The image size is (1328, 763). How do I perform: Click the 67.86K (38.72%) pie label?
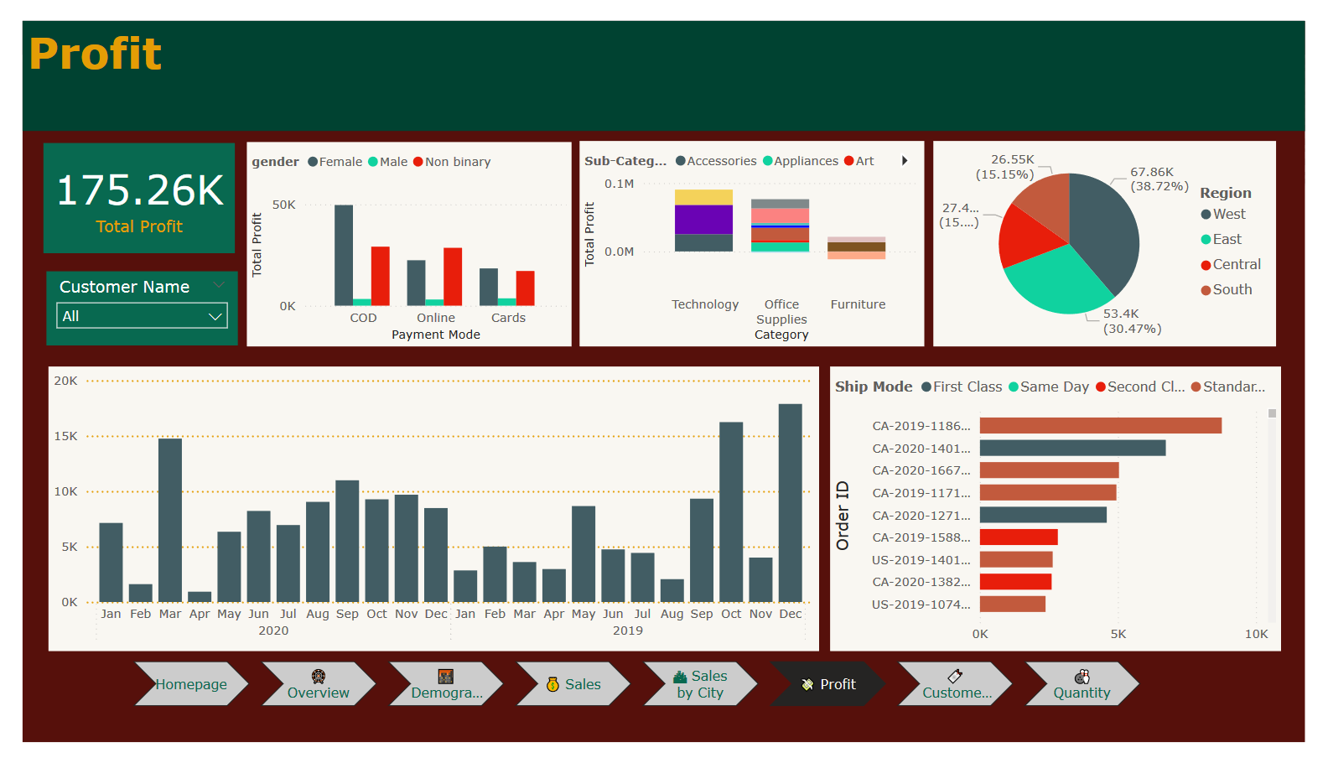(x=1159, y=179)
